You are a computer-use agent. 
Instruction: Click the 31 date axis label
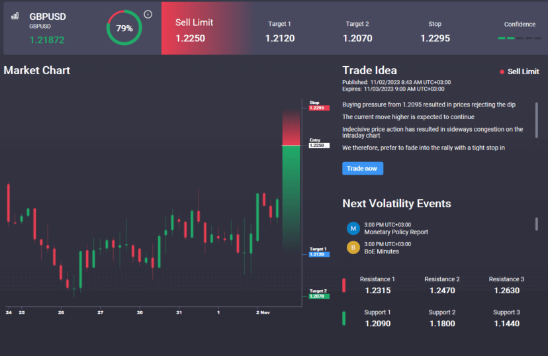coord(179,312)
